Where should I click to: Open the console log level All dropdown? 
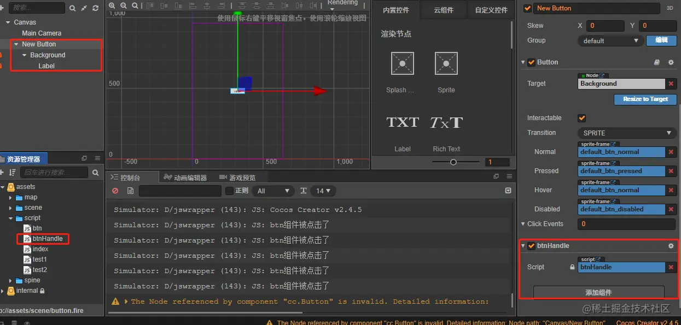[x=273, y=191]
